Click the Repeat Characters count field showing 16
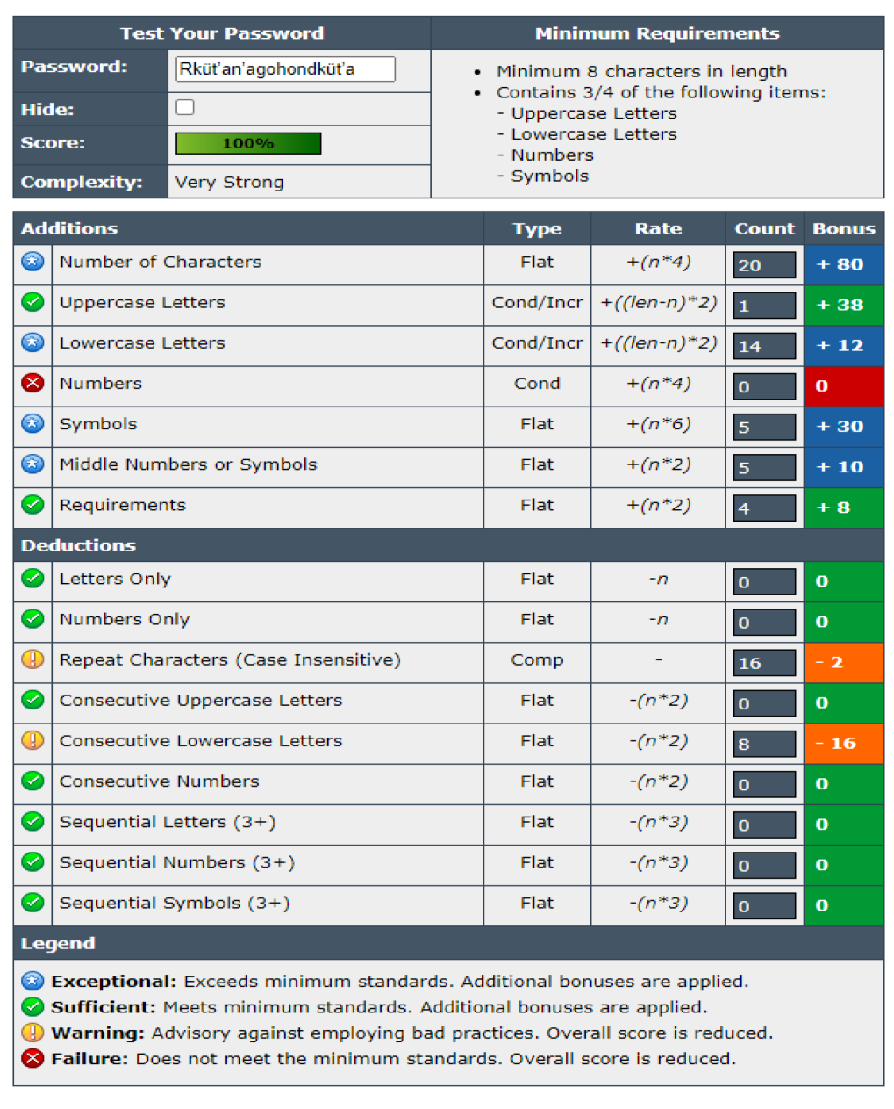Screen dimensions: 894x1109 [764, 663]
